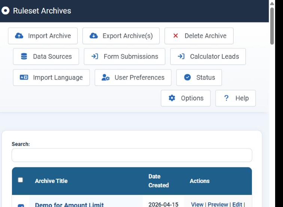Screen dimensions: 283x207
Task: Click Edit link for Demo for Amount Limit
Action: click(237, 204)
